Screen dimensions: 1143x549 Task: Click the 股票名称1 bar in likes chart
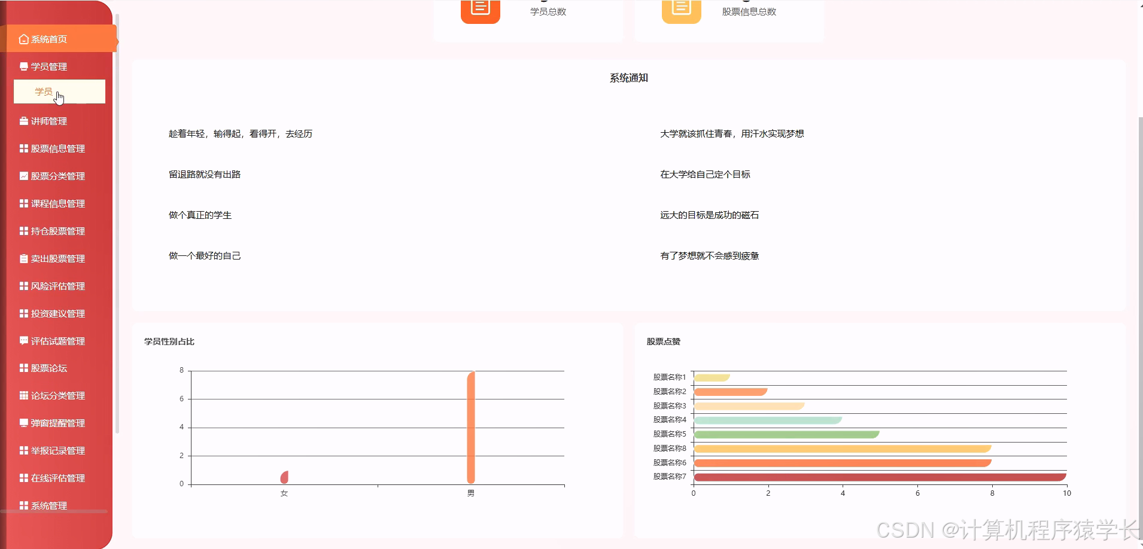(712, 377)
